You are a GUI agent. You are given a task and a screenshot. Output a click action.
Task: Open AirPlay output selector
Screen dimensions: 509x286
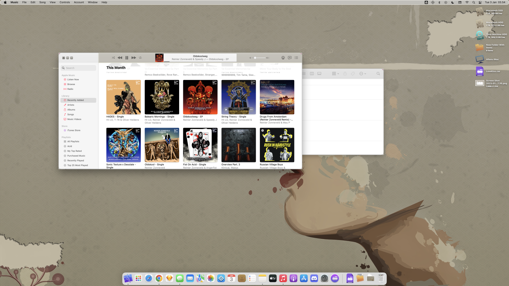[283, 58]
